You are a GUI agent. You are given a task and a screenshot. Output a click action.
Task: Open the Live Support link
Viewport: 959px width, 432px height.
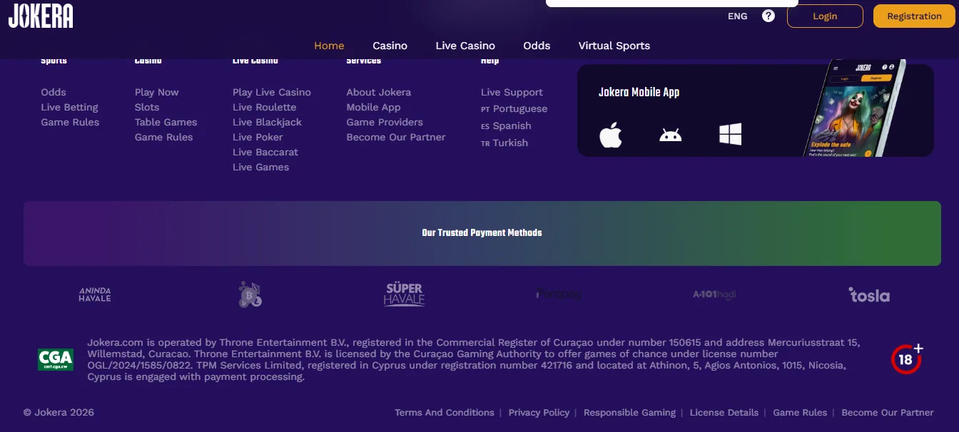512,92
